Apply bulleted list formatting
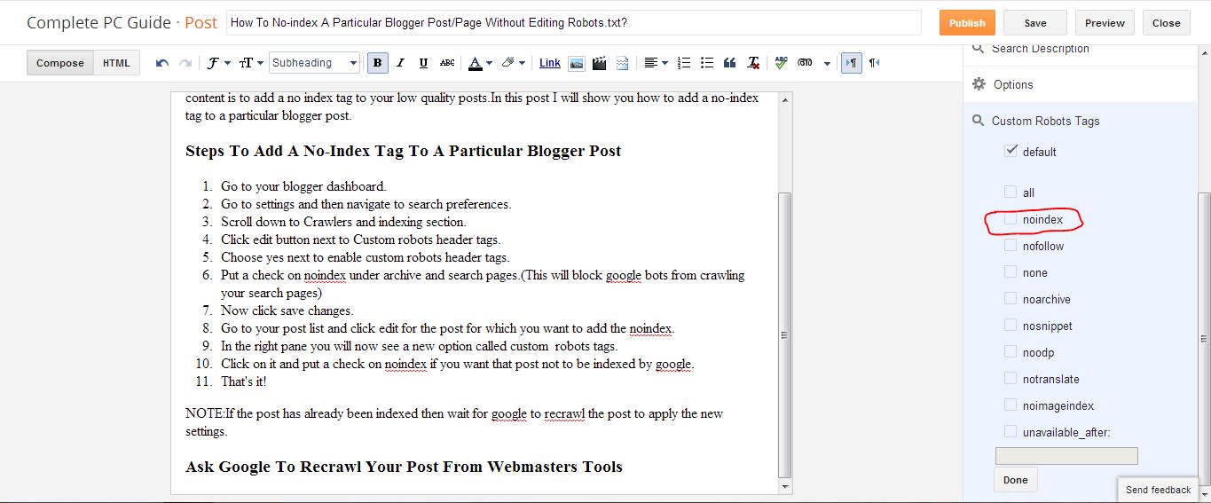Image resolution: width=1211 pixels, height=503 pixels. click(x=707, y=63)
